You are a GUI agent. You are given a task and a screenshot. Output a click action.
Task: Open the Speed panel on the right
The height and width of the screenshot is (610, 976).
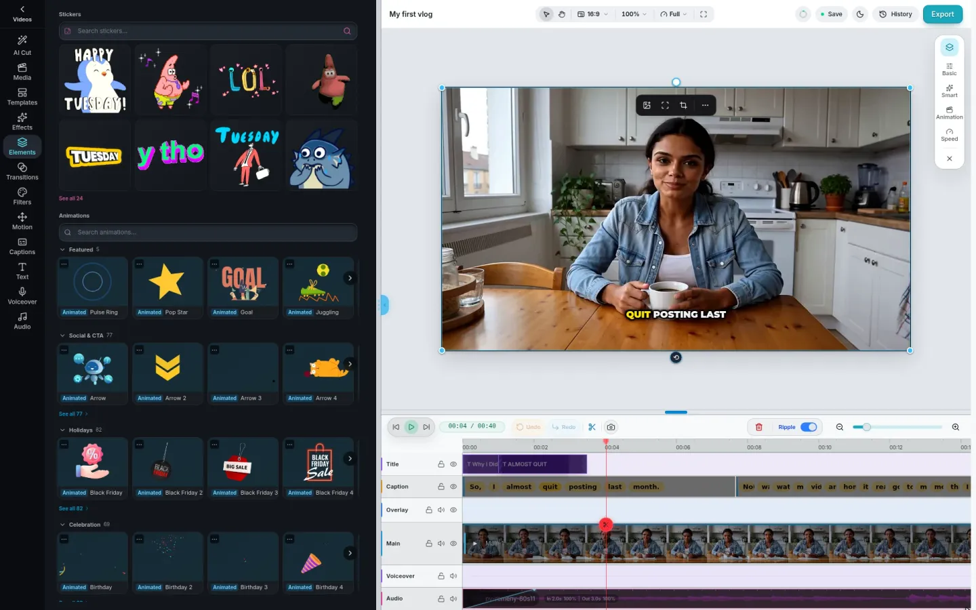(950, 135)
